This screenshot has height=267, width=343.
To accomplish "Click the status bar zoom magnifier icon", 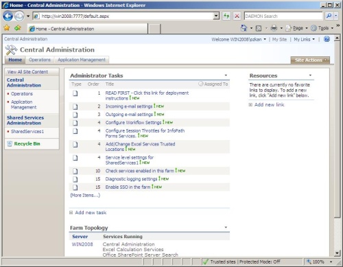I will [309, 262].
